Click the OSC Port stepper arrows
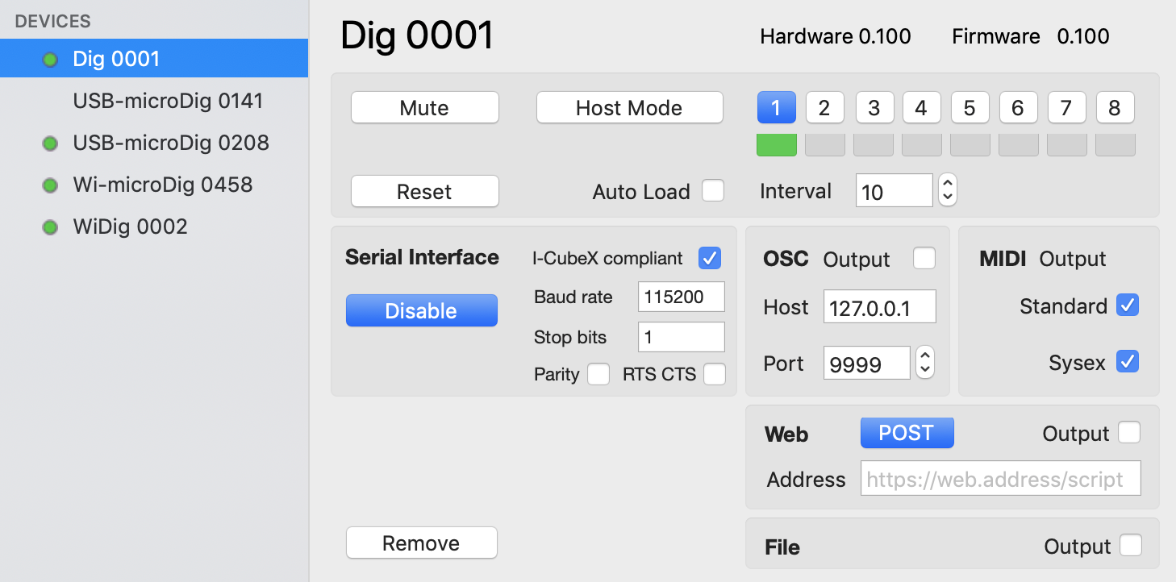This screenshot has height=582, width=1176. point(926,363)
